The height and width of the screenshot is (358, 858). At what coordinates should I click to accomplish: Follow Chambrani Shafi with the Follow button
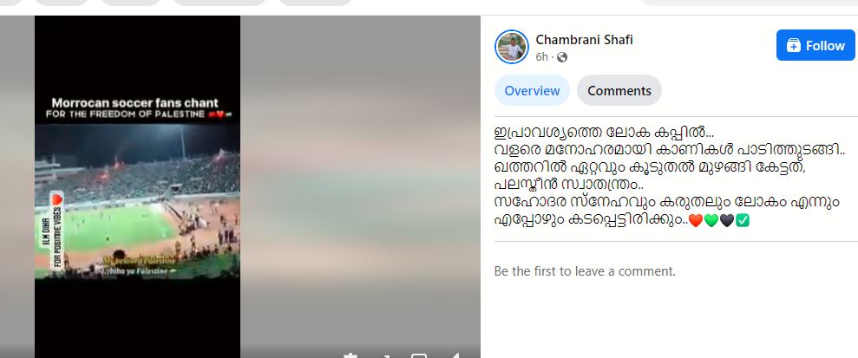pyautogui.click(x=815, y=45)
